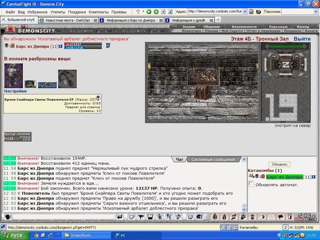Click the EXIT door icon
This screenshot has height=240, width=320.
coord(290,217)
